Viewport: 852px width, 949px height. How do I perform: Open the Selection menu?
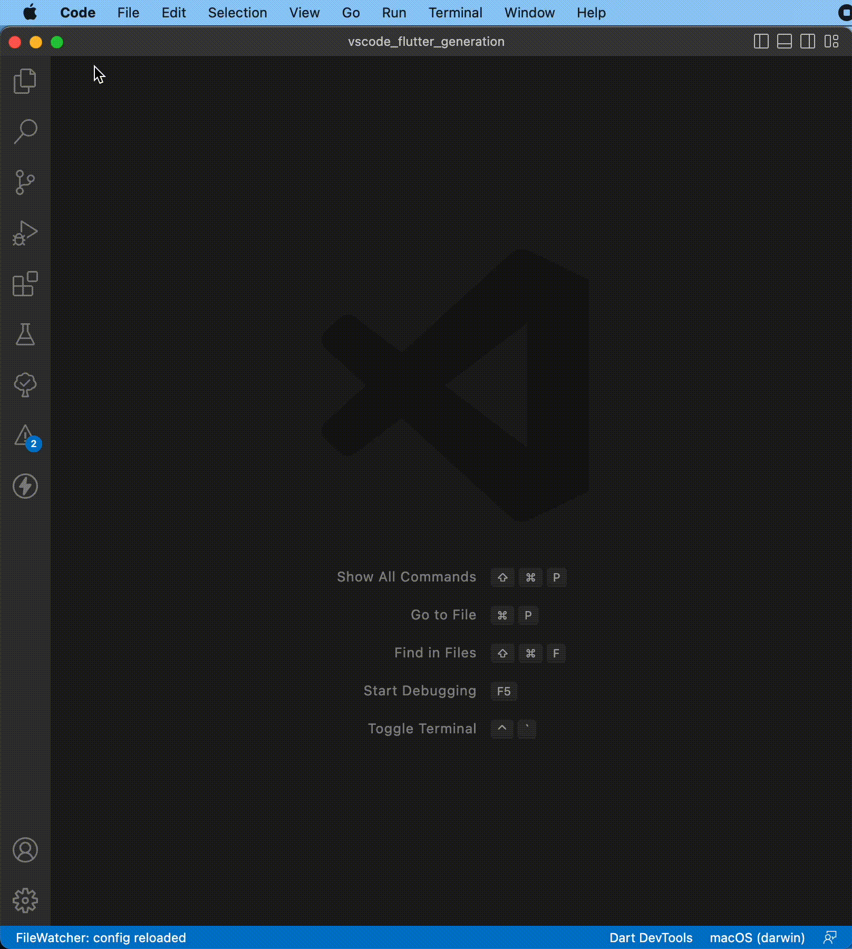[x=238, y=13]
